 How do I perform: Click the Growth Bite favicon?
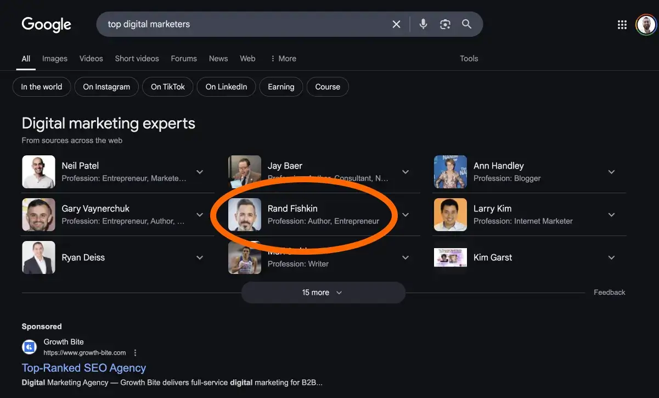click(29, 347)
